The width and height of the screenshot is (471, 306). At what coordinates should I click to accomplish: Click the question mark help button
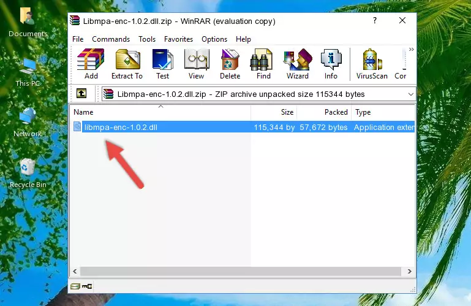(x=375, y=20)
